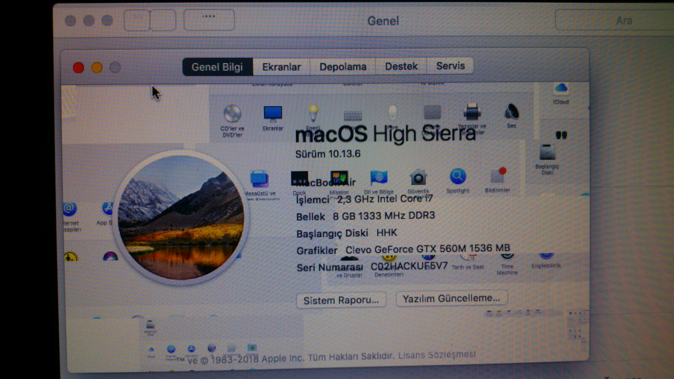Open the printer (Yazıcılar) icon

(472, 112)
